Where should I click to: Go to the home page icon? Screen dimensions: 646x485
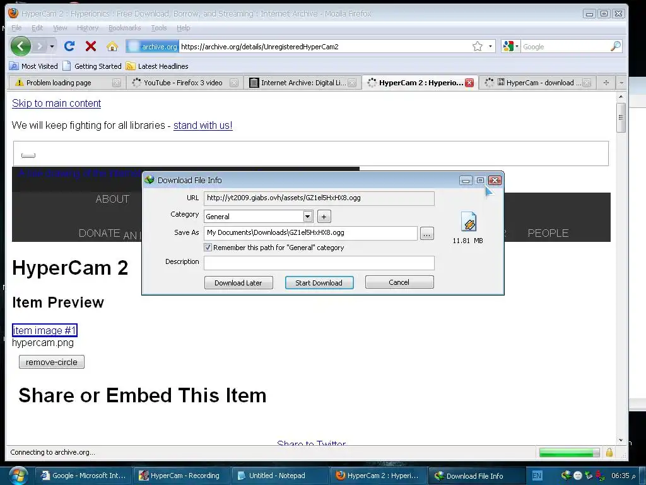click(112, 46)
